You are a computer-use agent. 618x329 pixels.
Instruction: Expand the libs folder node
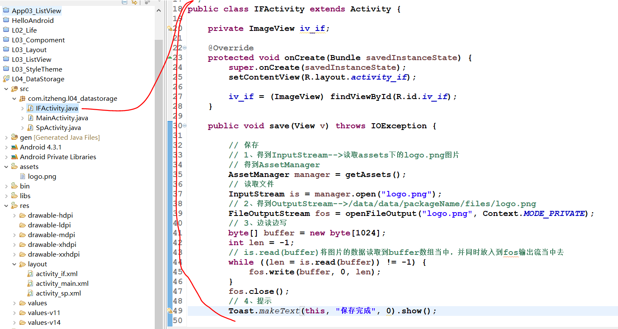(x=6, y=196)
